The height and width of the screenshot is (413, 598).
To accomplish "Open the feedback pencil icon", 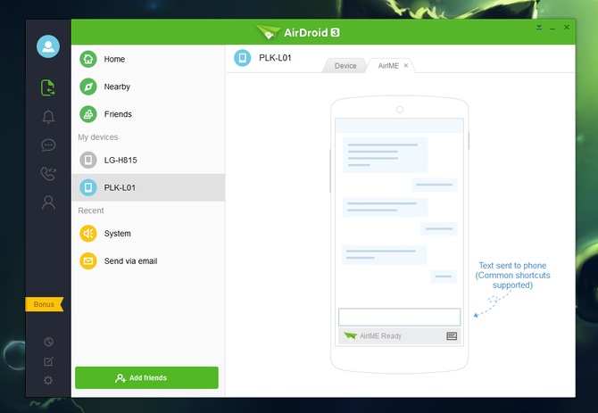I will click(48, 361).
